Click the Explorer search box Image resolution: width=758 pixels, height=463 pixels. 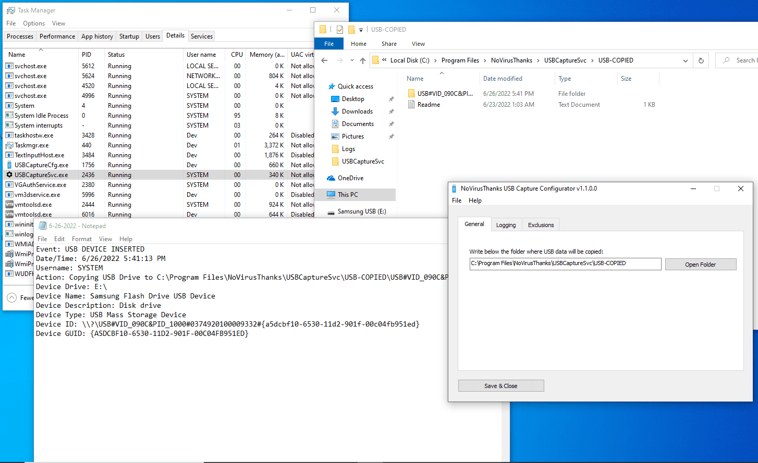[x=738, y=60]
